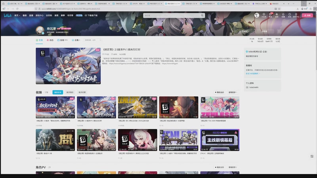The width and height of the screenshot is (317, 178).
Task: Open the second 微光引灯时 PV grid thumbnail
Action: coord(96,107)
